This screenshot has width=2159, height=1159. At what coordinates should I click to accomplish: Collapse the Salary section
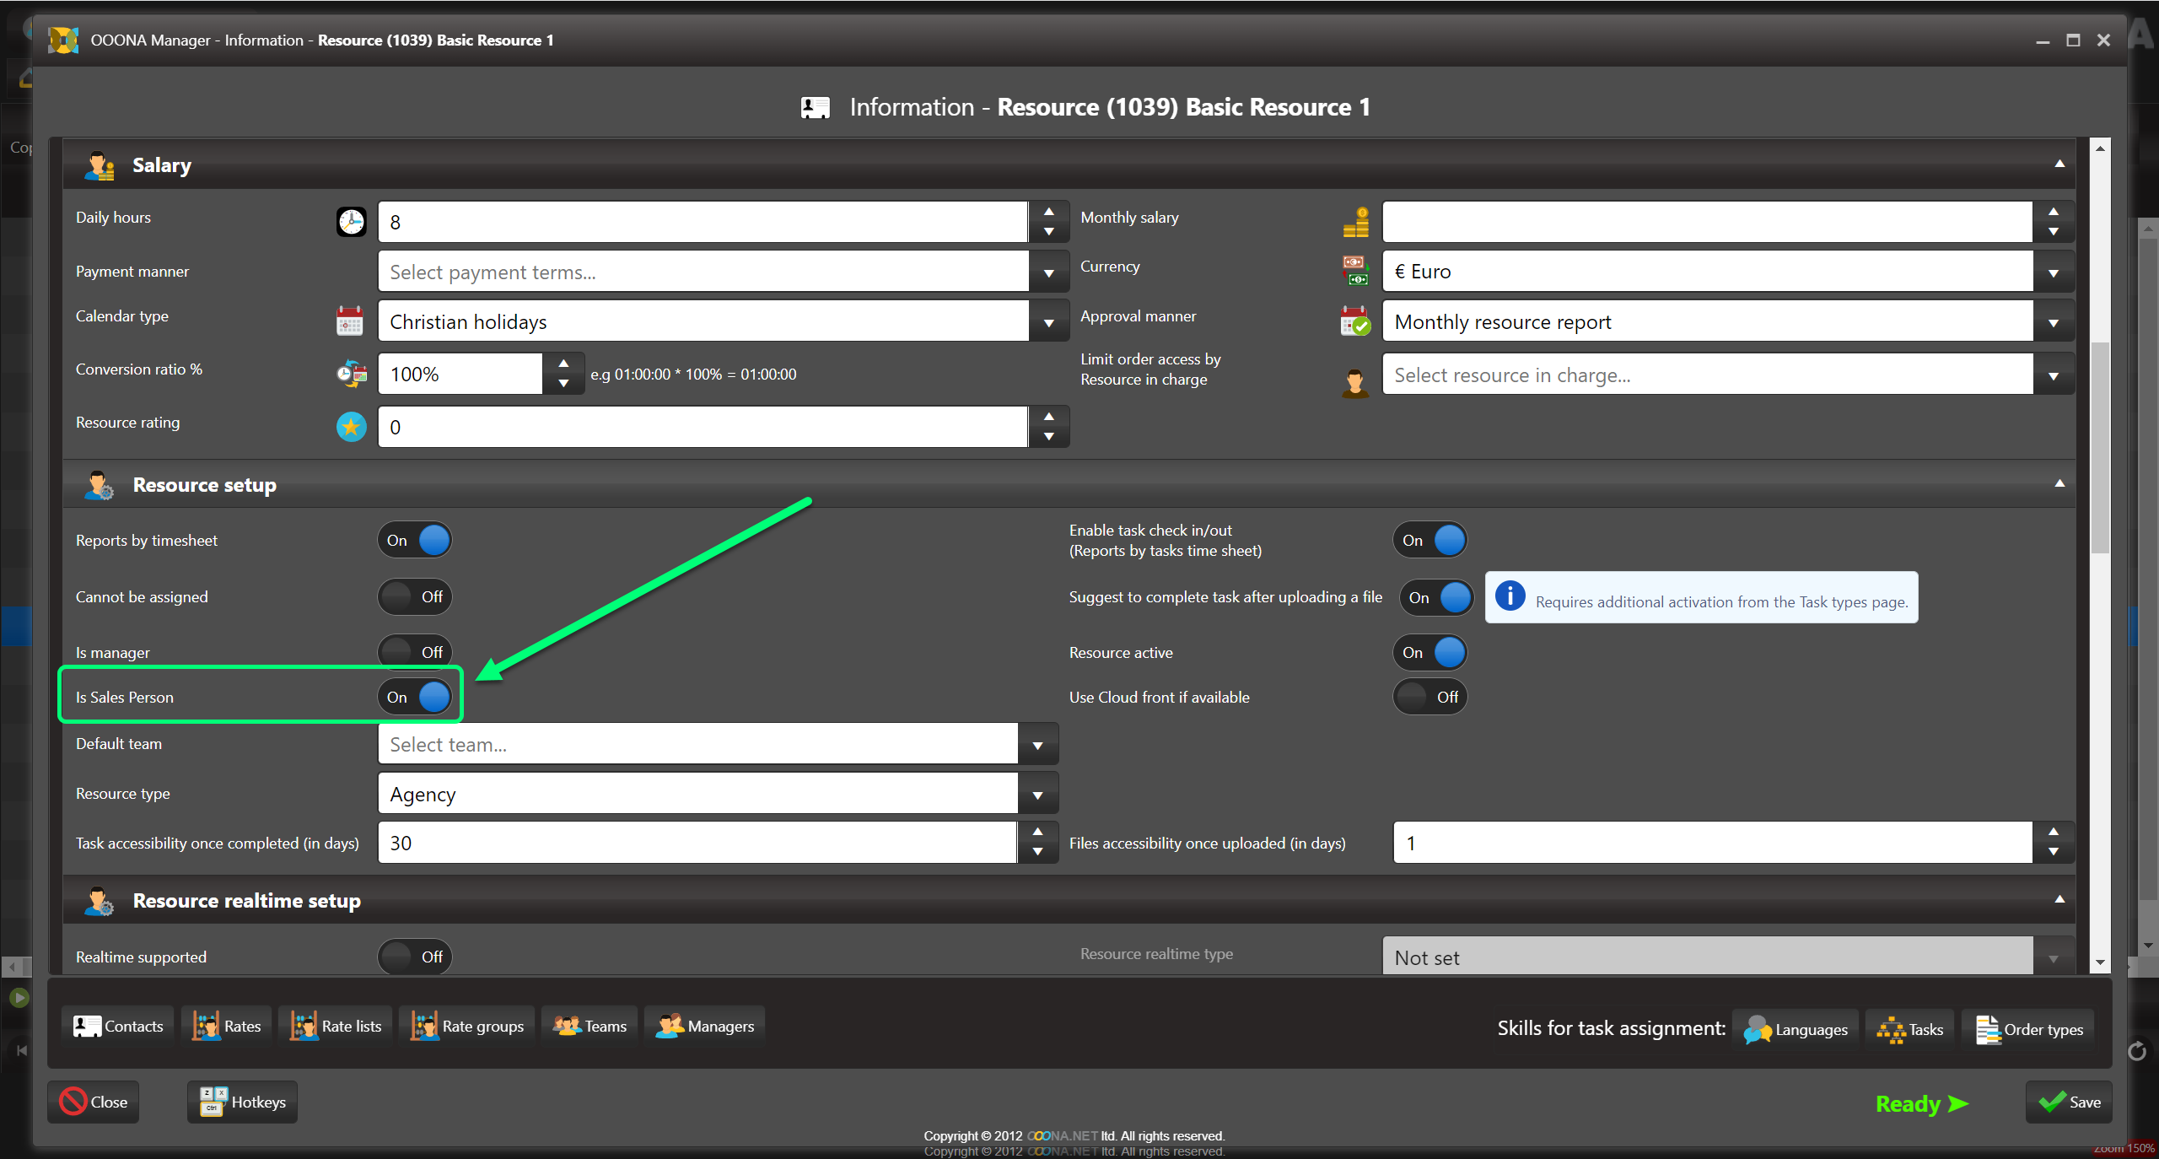(x=2059, y=164)
